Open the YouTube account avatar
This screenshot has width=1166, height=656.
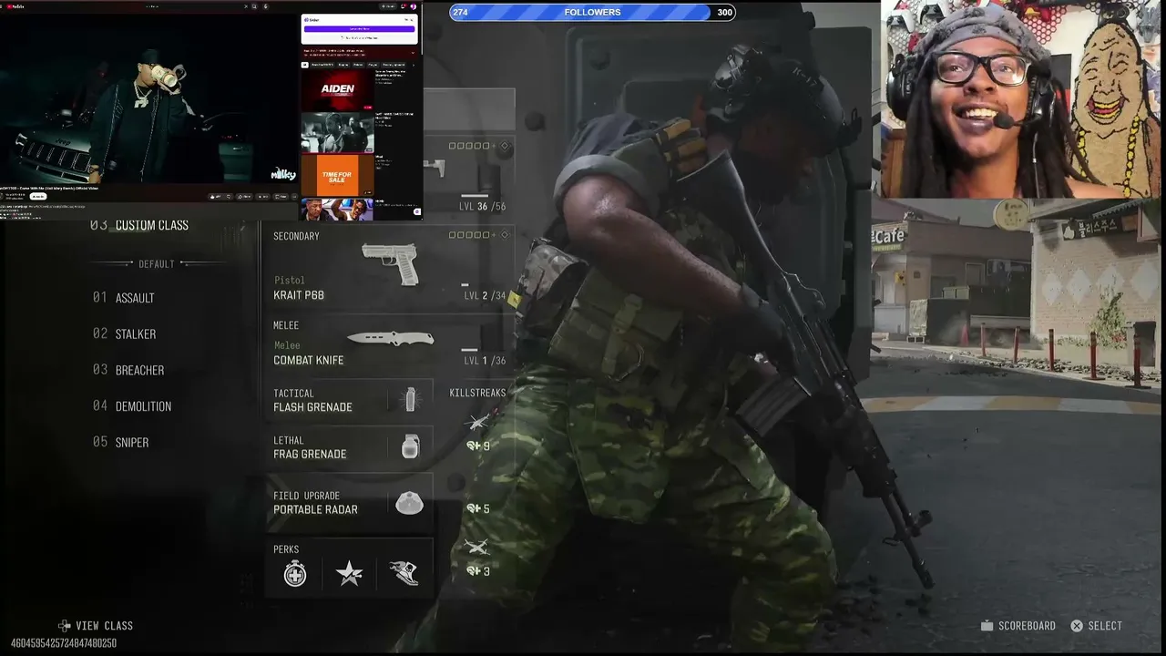pos(413,6)
